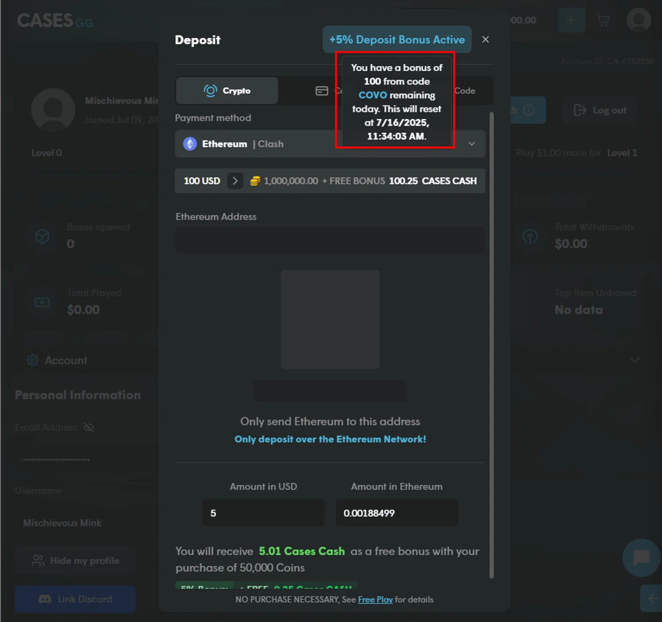Click the back arrow button at bottom right
This screenshot has width=662, height=622.
tap(651, 598)
